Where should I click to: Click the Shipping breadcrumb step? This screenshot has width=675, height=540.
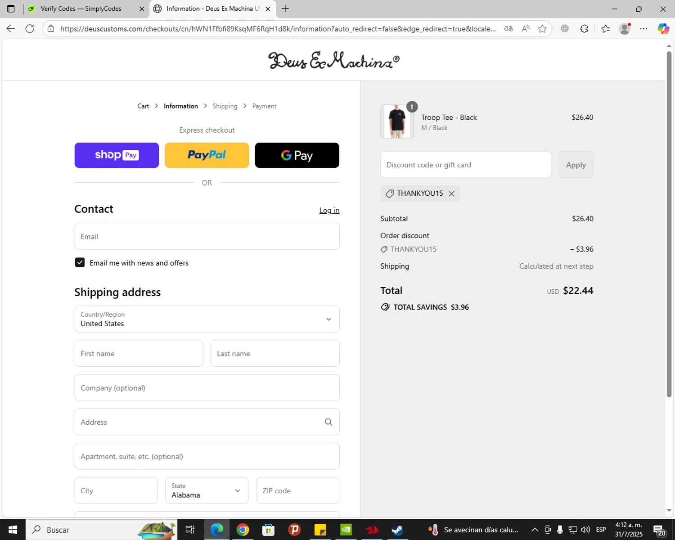click(225, 106)
